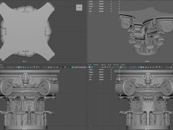The width and height of the screenshot is (173, 130).
Task: Toggle the view transform button
Action: pos(73,67)
